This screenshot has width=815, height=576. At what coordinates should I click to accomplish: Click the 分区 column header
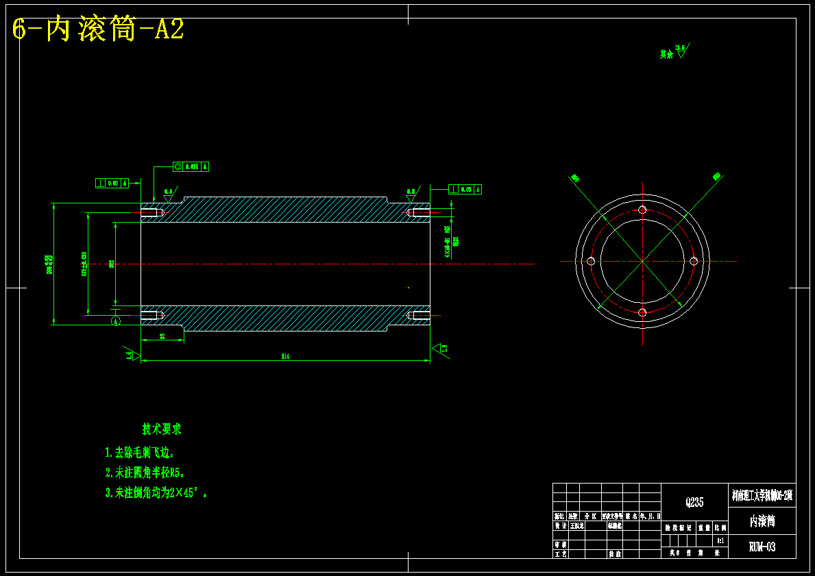(x=590, y=516)
